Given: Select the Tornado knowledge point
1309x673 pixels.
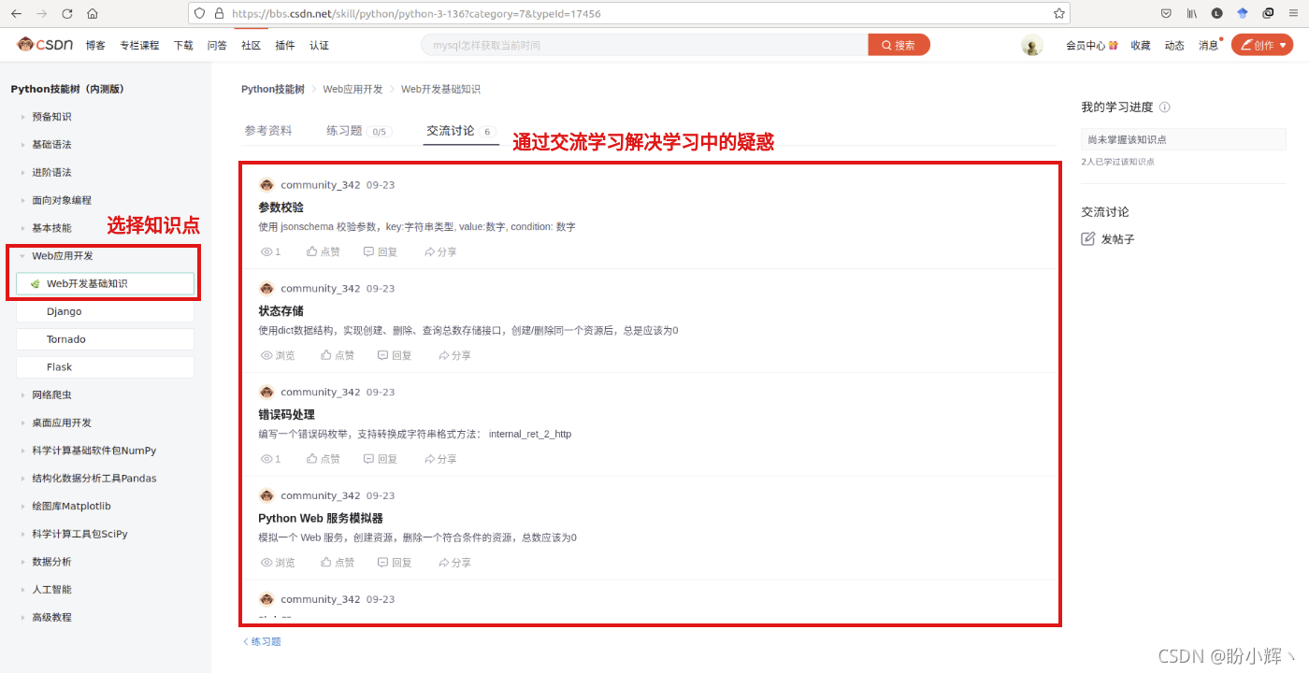Looking at the screenshot, I should tap(106, 339).
